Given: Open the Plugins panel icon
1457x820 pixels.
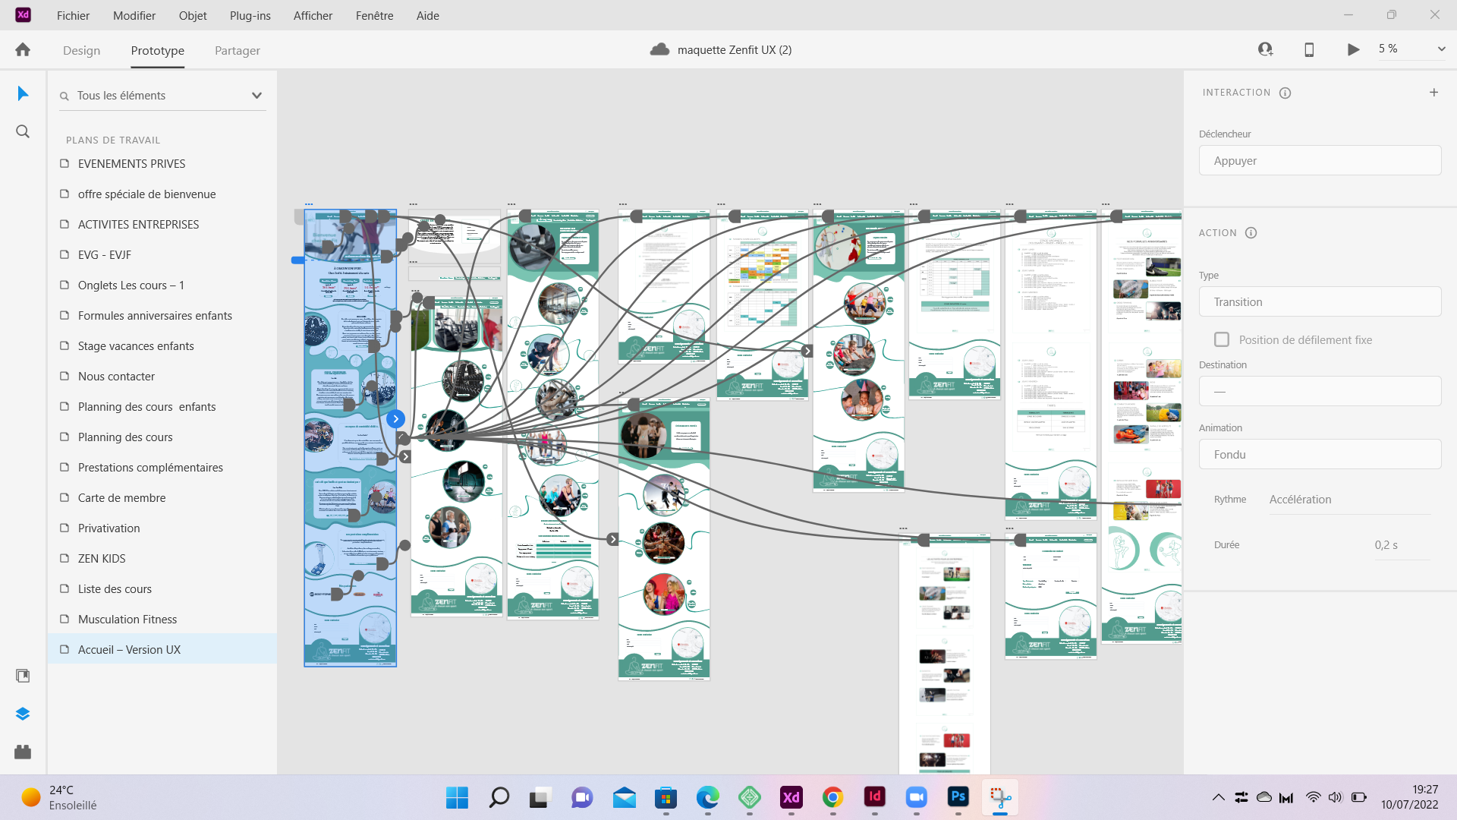Looking at the screenshot, I should click(x=23, y=752).
